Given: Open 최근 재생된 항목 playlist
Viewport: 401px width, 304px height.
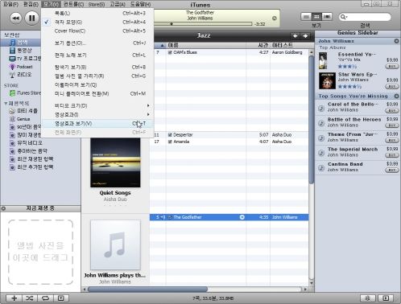Looking at the screenshot, I should click(31, 159).
